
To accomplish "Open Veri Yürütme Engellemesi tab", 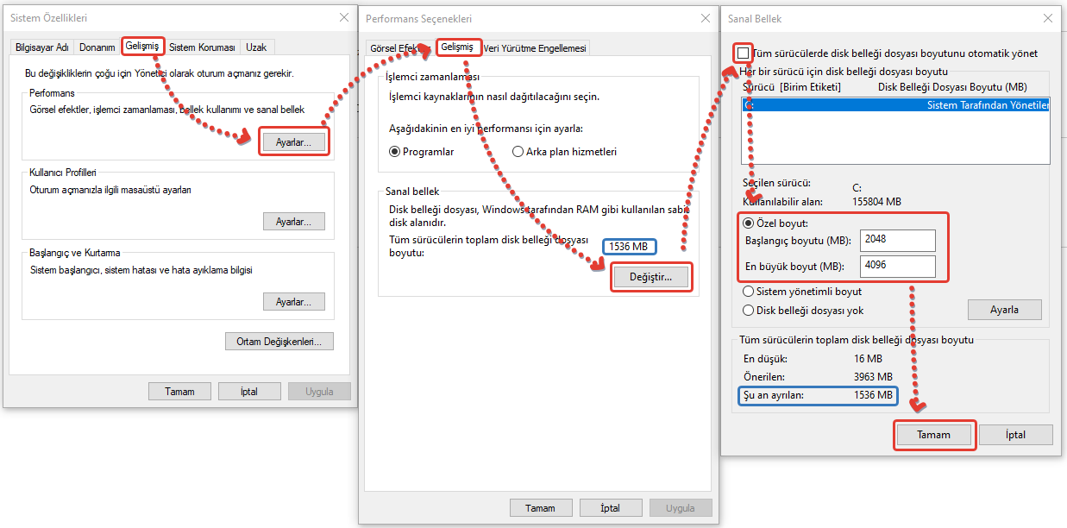I will 536,48.
